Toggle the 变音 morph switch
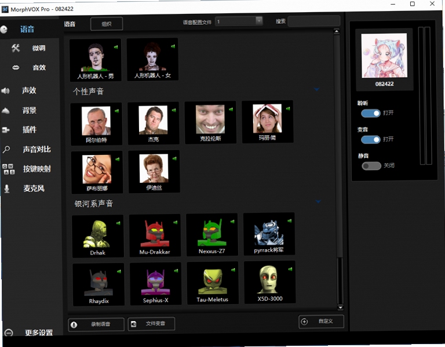445x347 pixels. [x=371, y=139]
